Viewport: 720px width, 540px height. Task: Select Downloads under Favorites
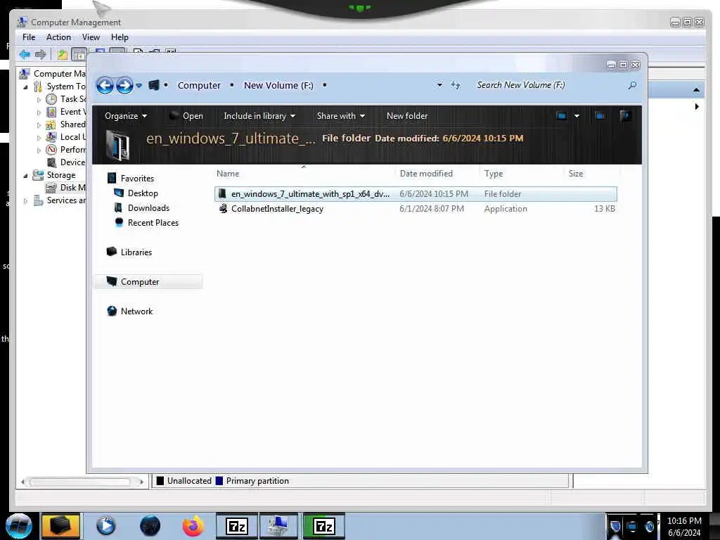(148, 208)
